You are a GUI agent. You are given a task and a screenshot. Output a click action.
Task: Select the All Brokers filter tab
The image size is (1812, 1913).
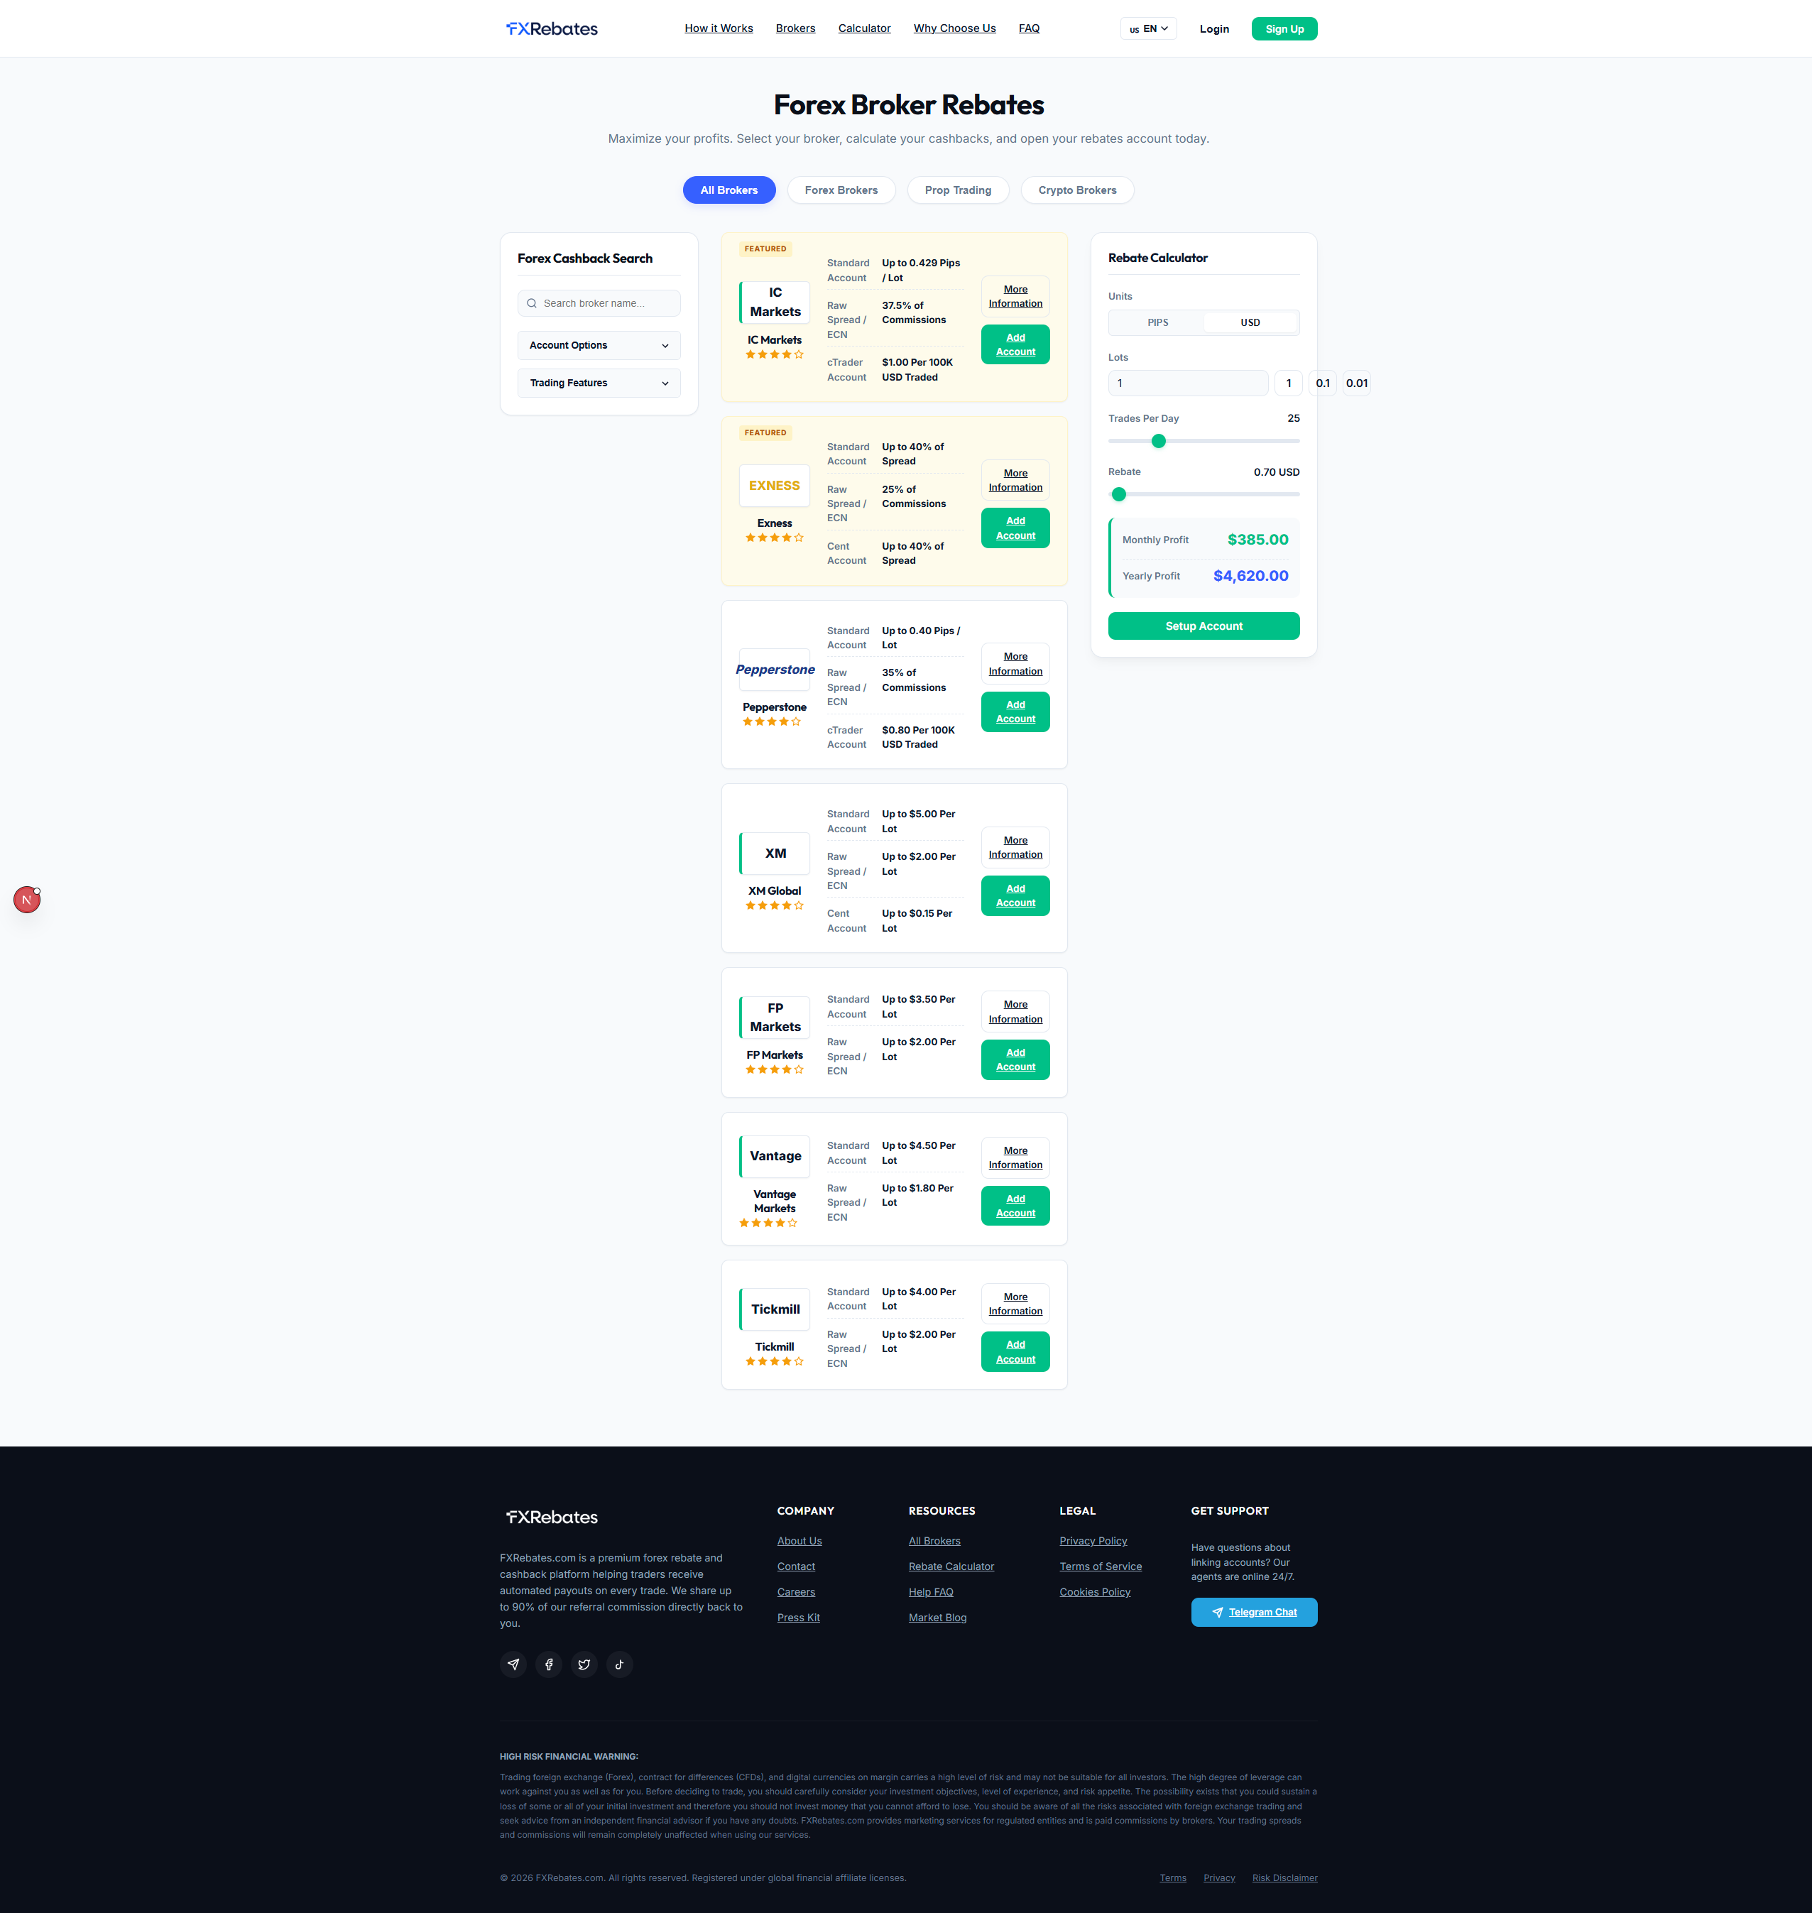coord(729,190)
